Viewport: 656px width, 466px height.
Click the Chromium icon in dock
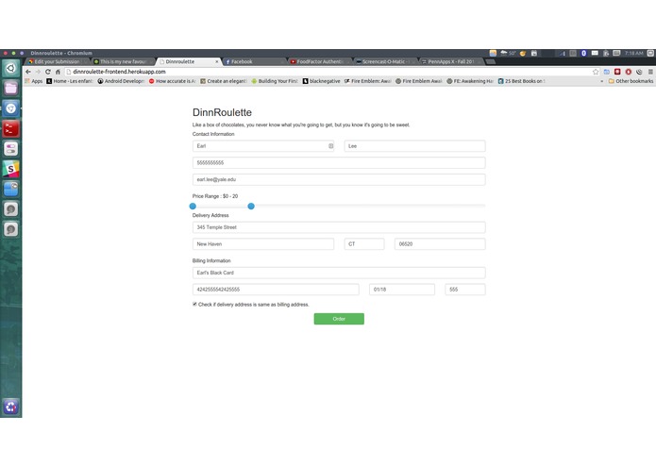click(11, 108)
